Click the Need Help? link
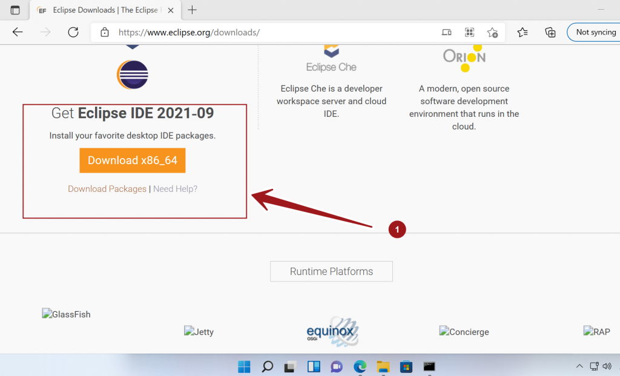The image size is (620, 376). pos(175,189)
